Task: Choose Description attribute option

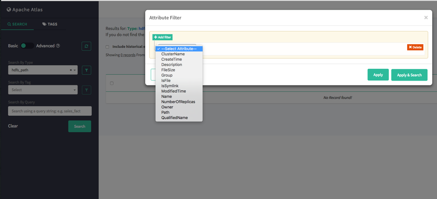Action: click(x=179, y=65)
